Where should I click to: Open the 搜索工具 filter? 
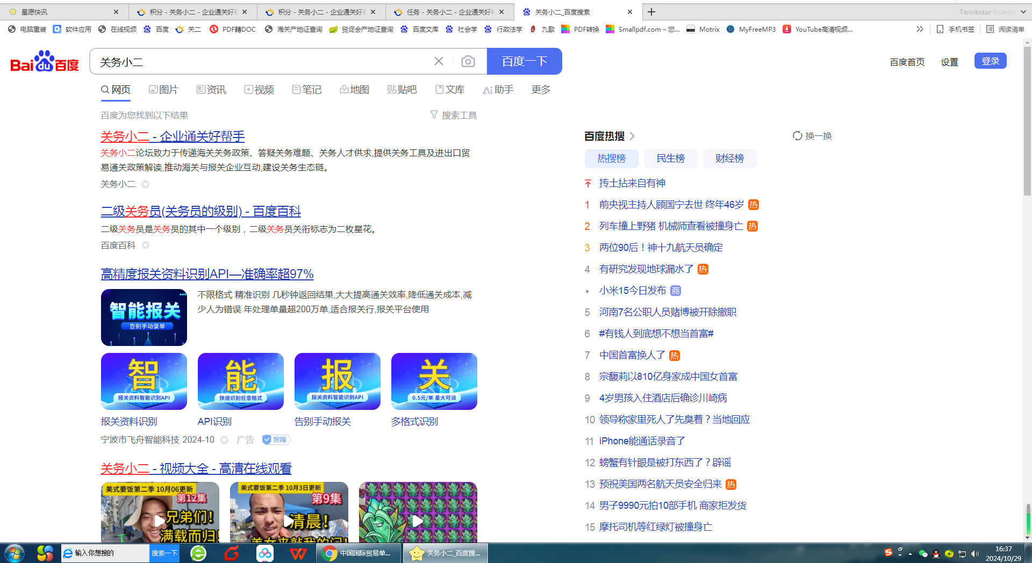coord(453,115)
